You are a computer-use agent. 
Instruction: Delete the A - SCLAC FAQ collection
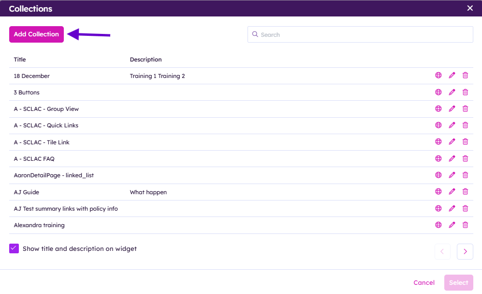(465, 158)
